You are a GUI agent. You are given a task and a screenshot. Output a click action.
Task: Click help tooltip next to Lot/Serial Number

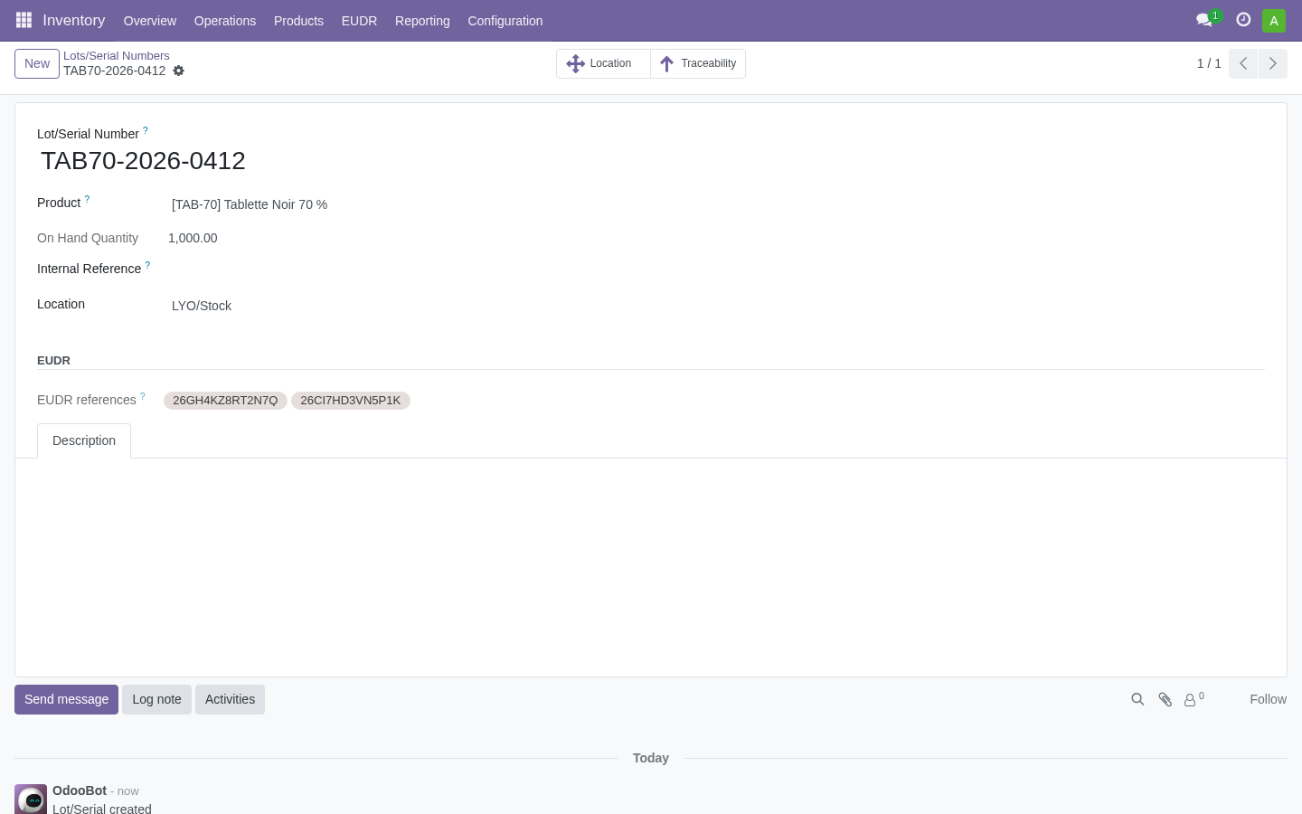[146, 130]
